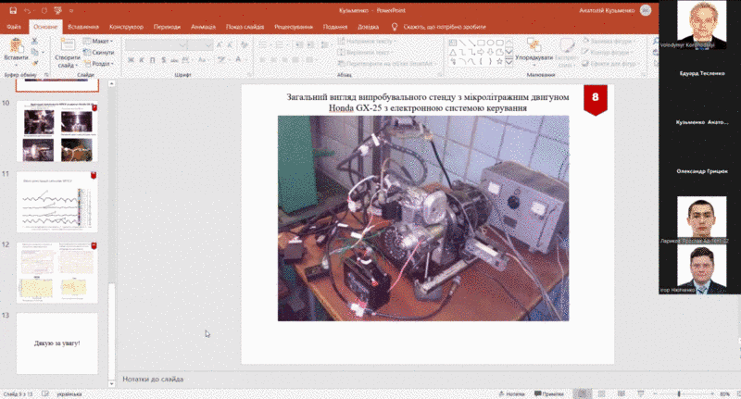Open the Рецензування ribbon tab

[x=294, y=27]
